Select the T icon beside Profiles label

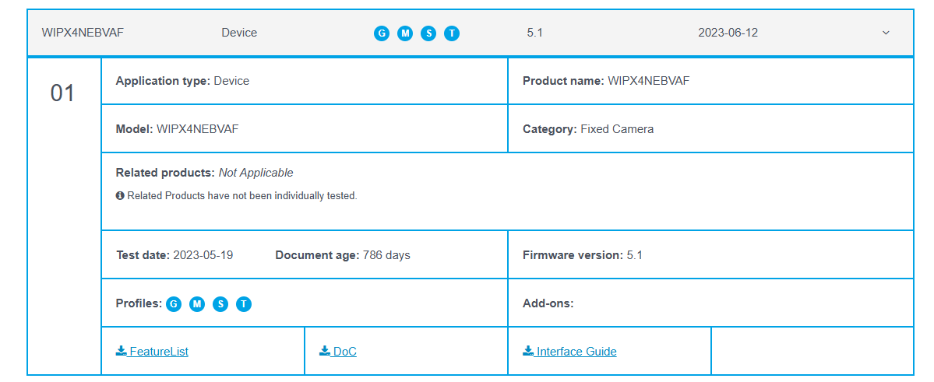[244, 303]
